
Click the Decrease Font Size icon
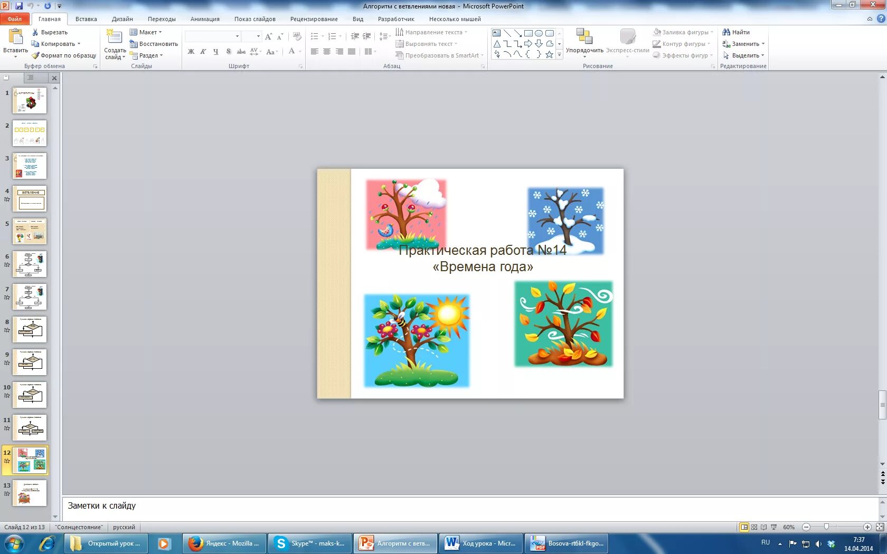[280, 36]
